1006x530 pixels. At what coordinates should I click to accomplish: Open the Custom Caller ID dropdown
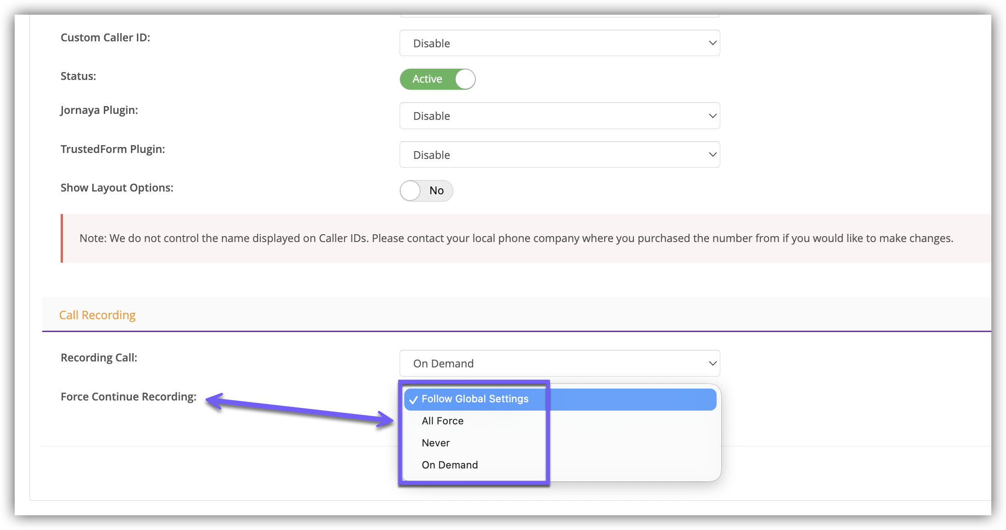pyautogui.click(x=559, y=43)
